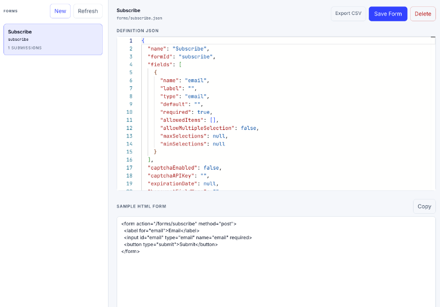The height and width of the screenshot is (307, 440).
Task: Export submissions as CSV
Action: click(x=348, y=13)
